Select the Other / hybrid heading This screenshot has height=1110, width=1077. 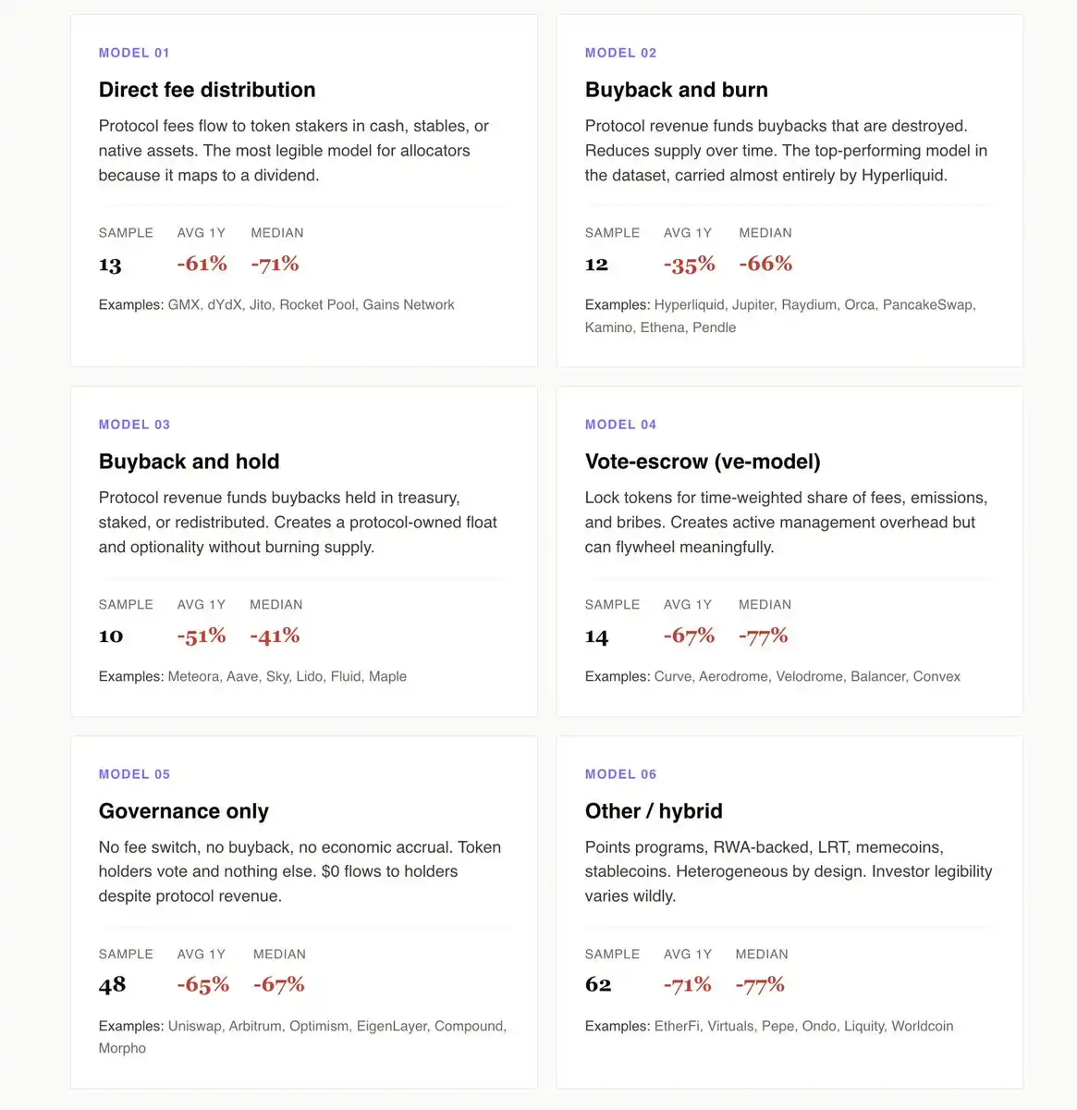coord(654,811)
